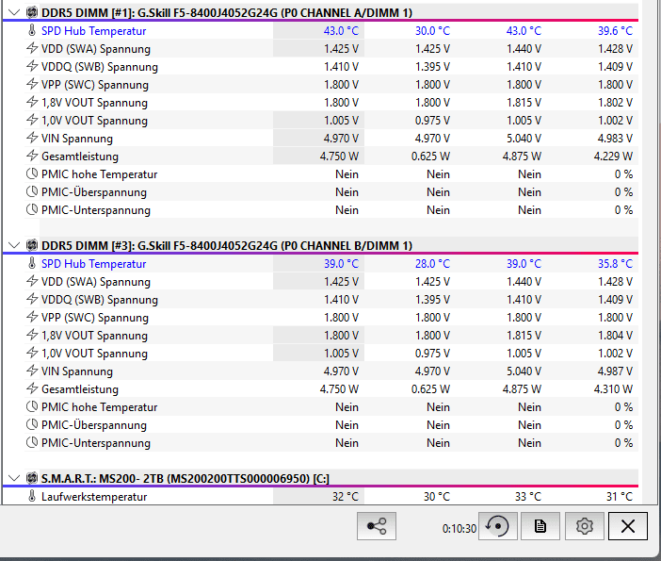
Task: Click bolt icon of DIMM #1 VPP (SWC) Spannung
Action: pyautogui.click(x=32, y=84)
